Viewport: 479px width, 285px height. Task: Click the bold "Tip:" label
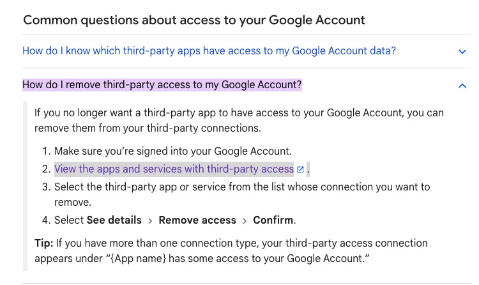pyautogui.click(x=44, y=243)
